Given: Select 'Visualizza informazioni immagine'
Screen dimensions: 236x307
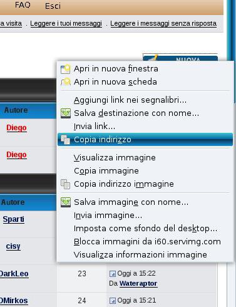Looking at the screenshot, I should pyautogui.click(x=145, y=255).
